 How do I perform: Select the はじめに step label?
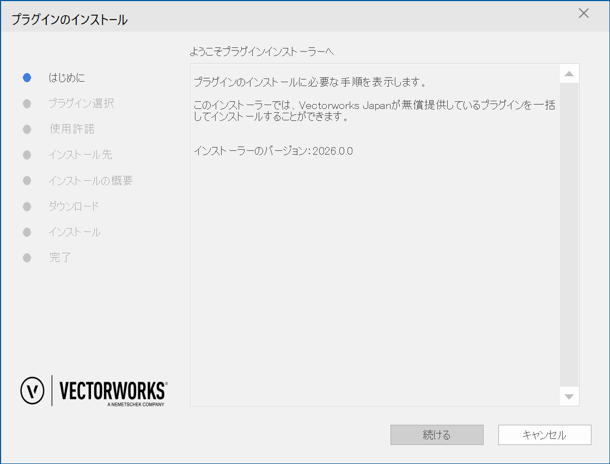pos(66,78)
